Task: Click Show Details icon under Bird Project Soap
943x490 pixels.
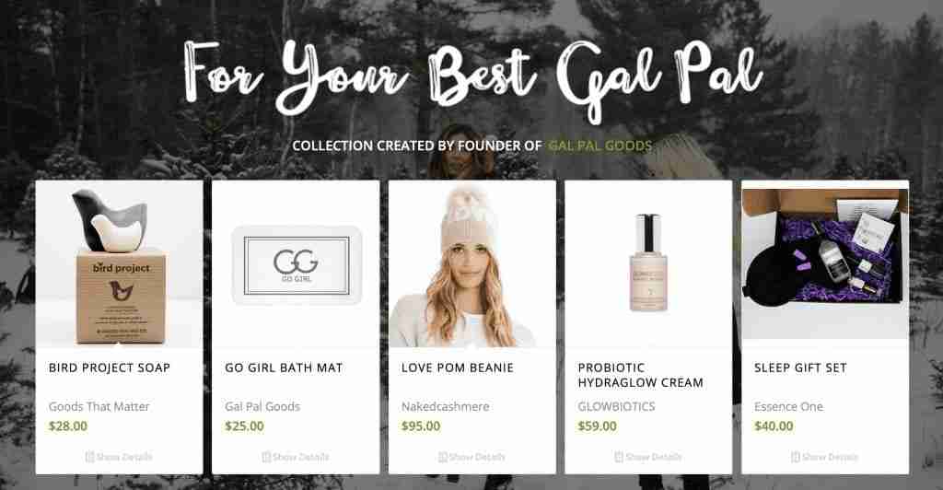Action: 89,457
